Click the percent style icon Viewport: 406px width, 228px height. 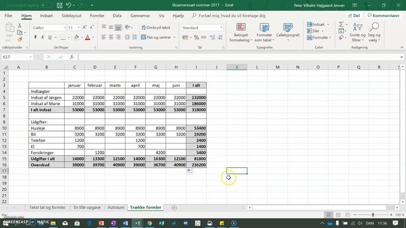(x=196, y=37)
